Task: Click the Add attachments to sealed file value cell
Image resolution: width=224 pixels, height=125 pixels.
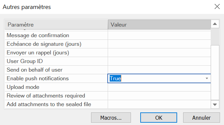Action: pos(159,104)
